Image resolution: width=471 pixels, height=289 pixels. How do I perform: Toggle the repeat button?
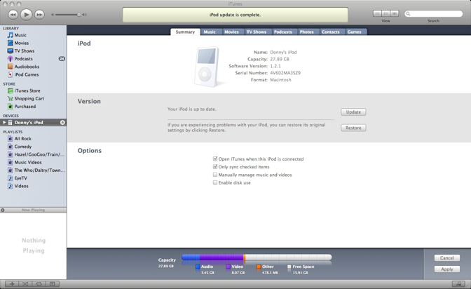[39, 284]
